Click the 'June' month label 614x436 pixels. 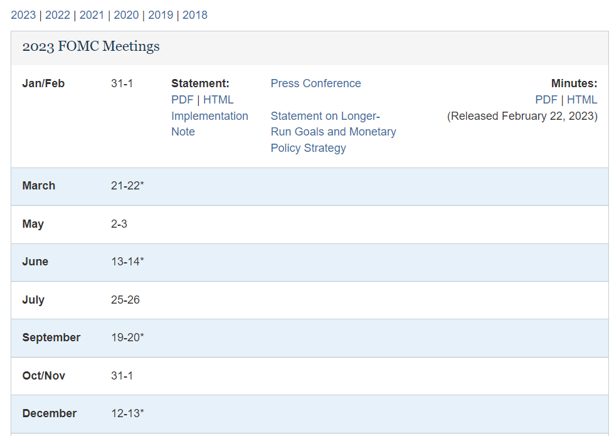tap(35, 262)
